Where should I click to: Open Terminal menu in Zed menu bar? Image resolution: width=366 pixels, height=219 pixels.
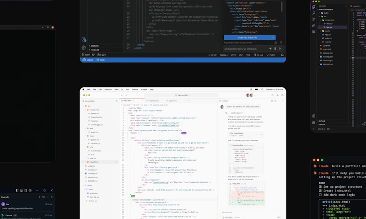(x=135, y=89)
